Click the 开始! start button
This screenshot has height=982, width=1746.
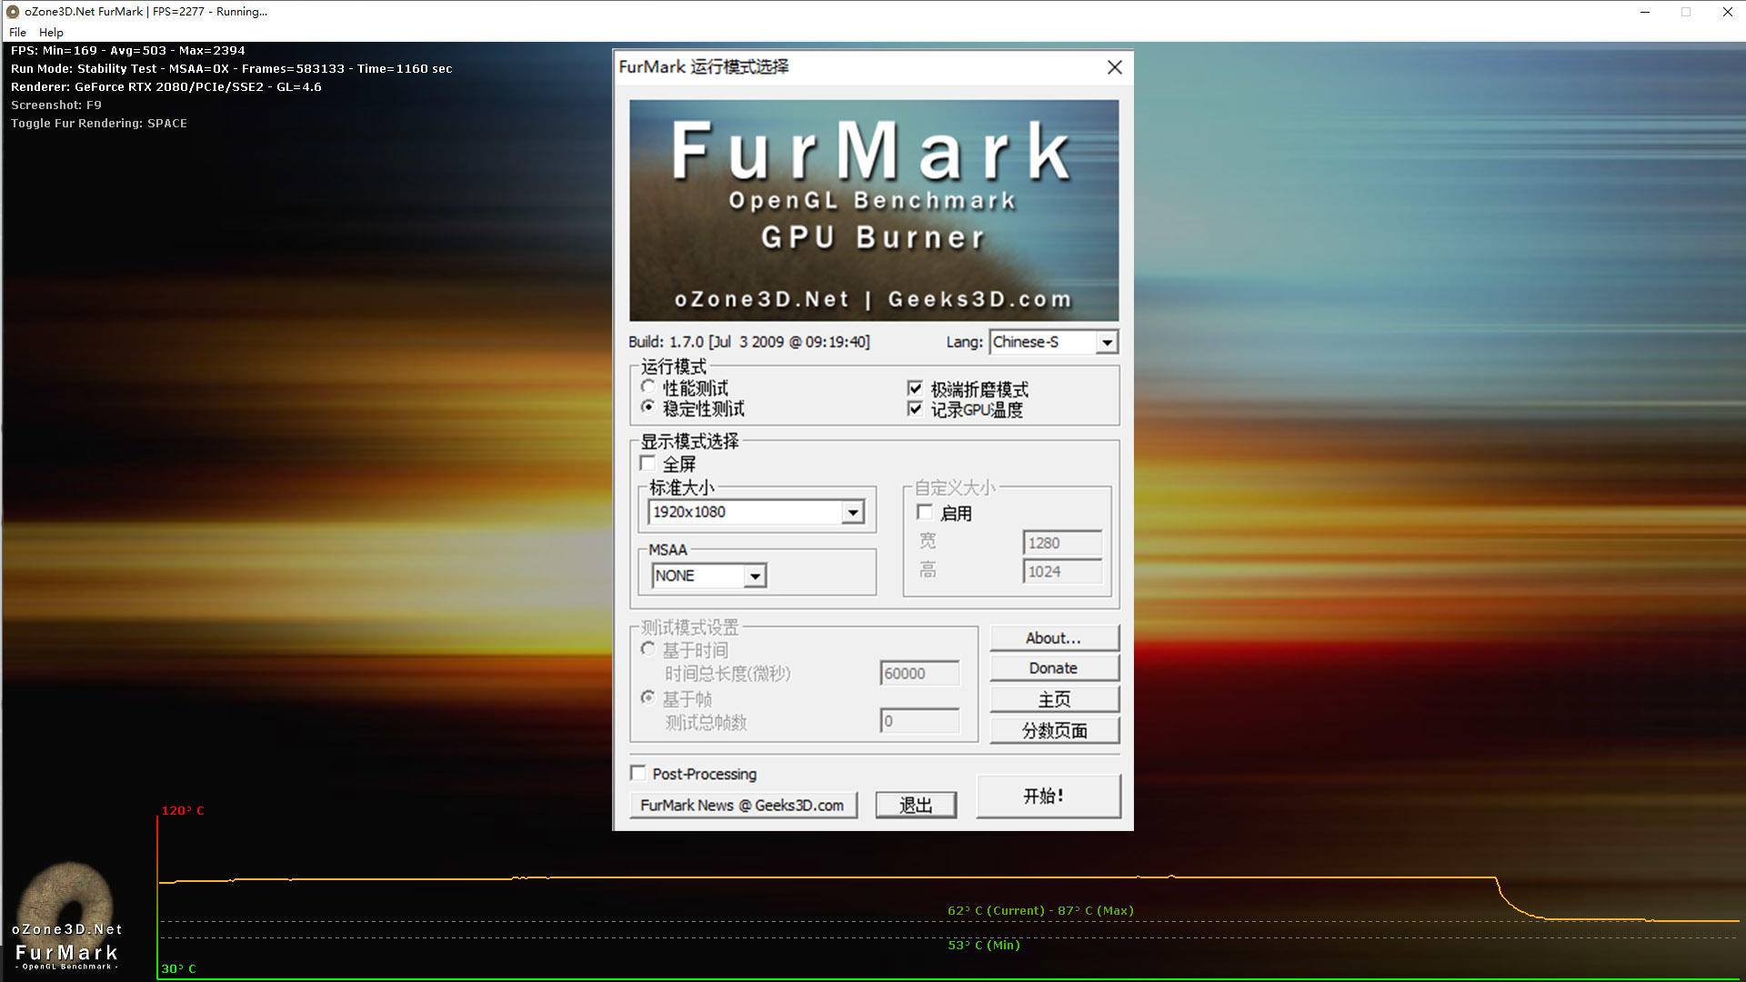1048,796
